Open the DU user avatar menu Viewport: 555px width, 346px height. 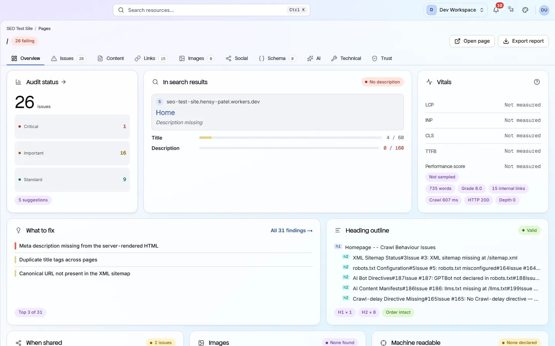pos(544,10)
